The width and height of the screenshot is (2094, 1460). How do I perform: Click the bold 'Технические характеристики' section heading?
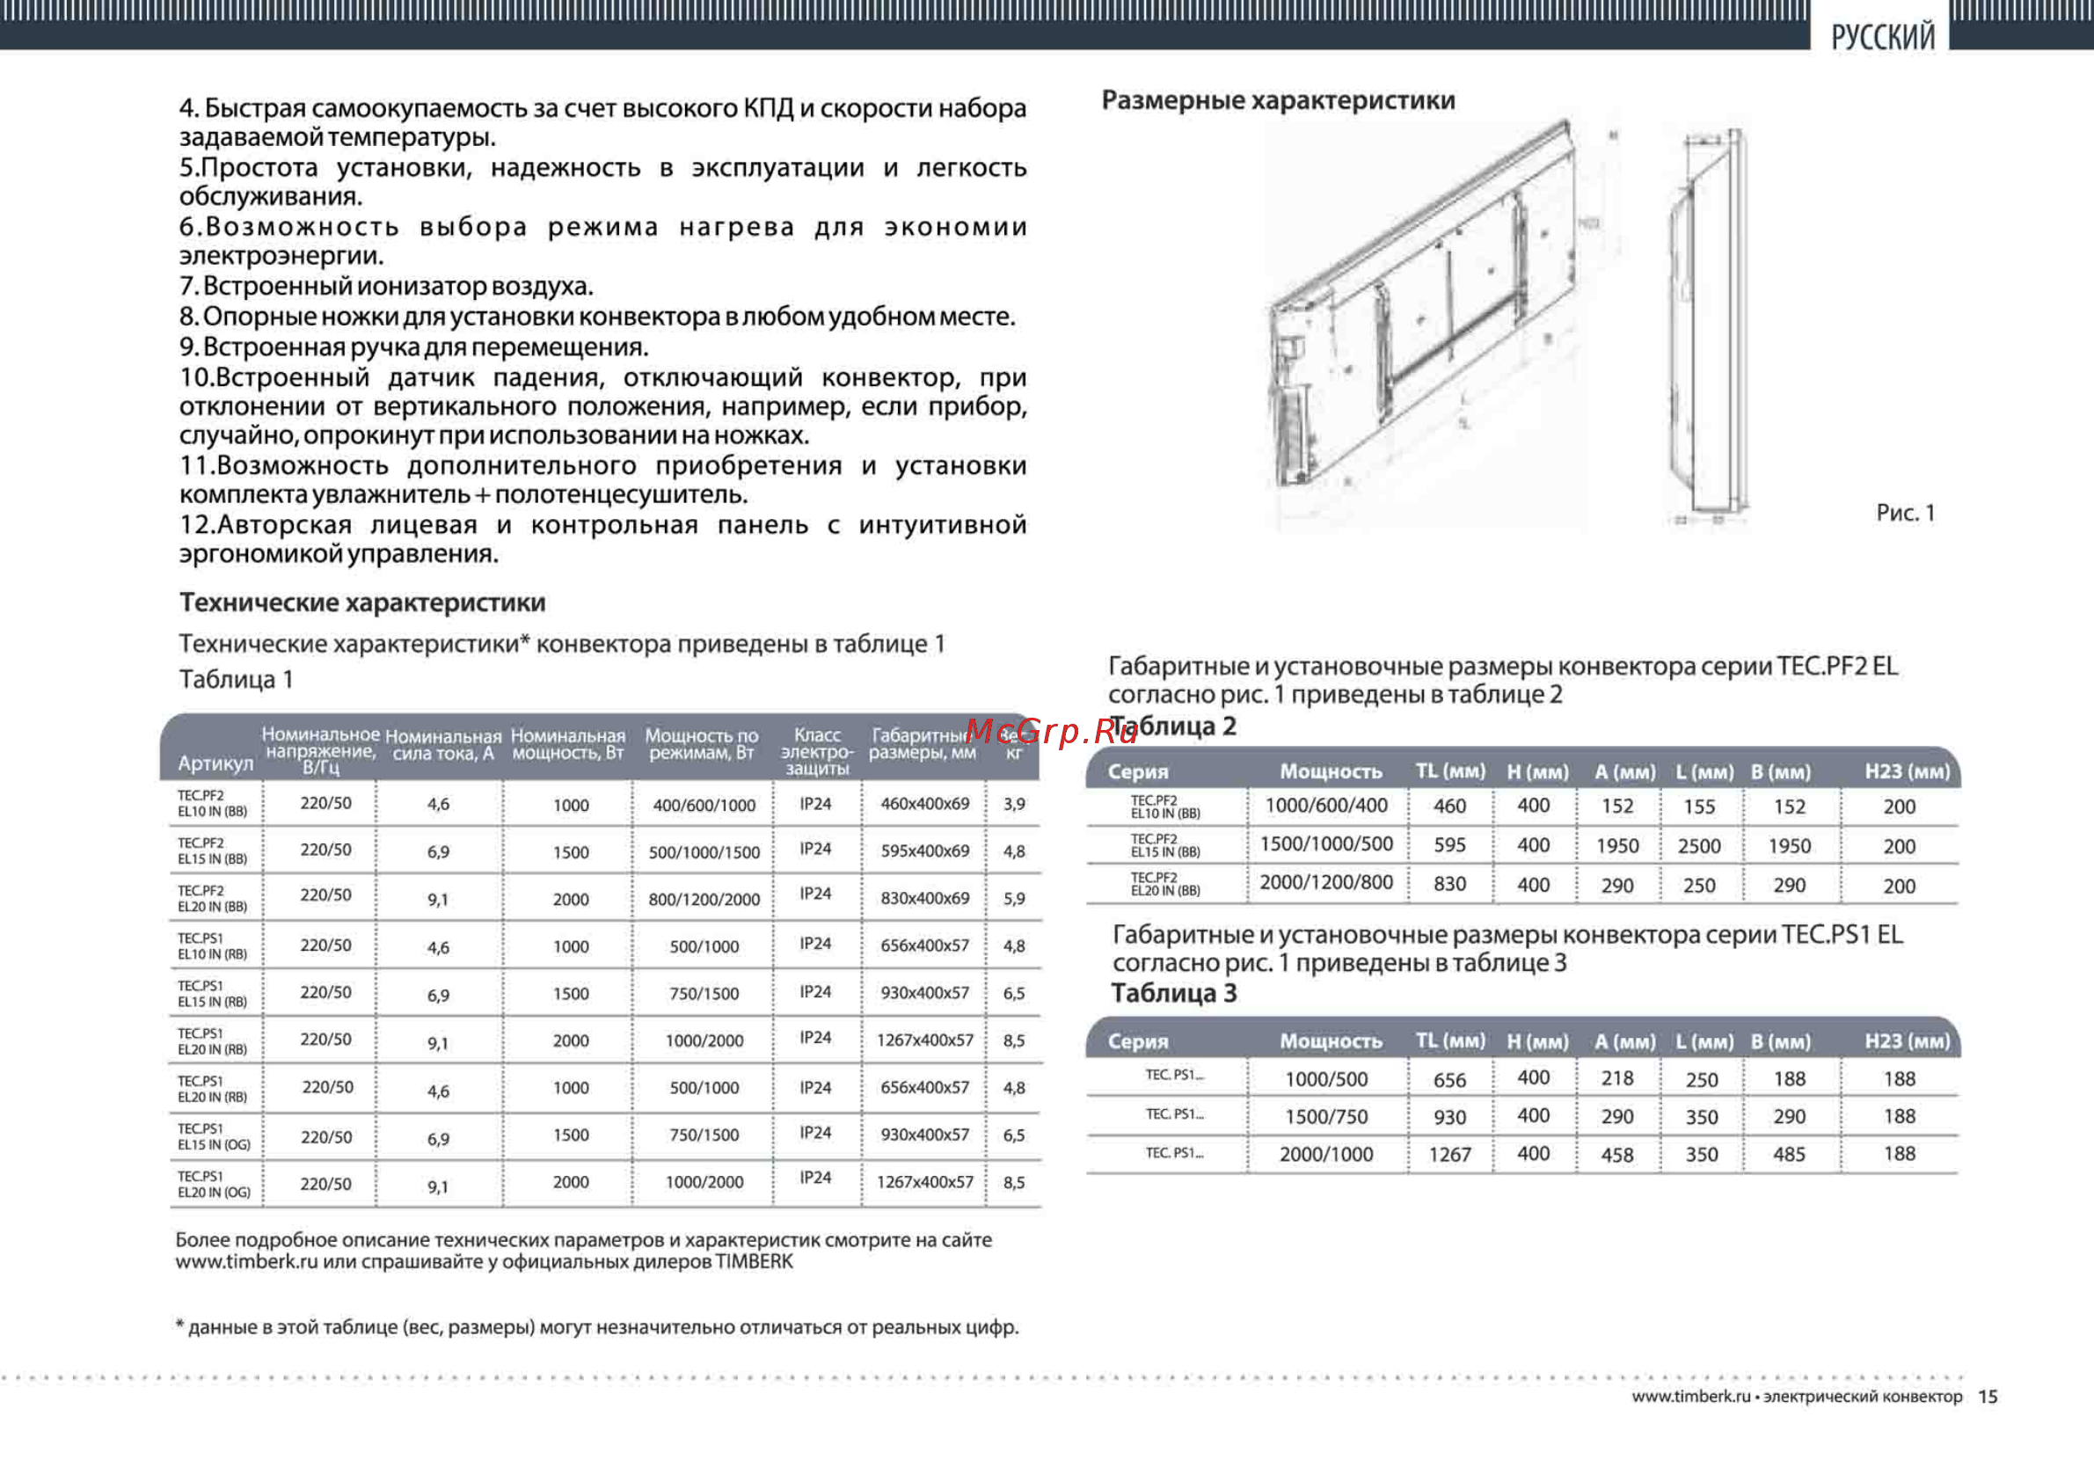point(362,602)
